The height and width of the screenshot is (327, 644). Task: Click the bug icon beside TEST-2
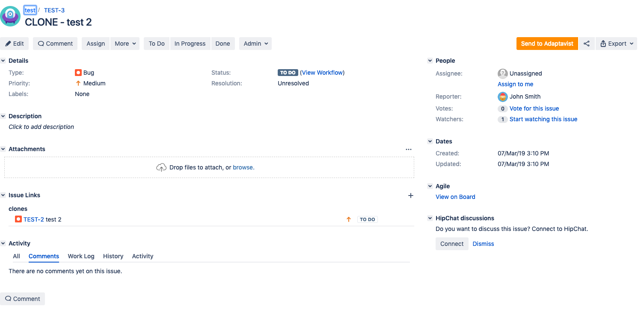coord(18,219)
